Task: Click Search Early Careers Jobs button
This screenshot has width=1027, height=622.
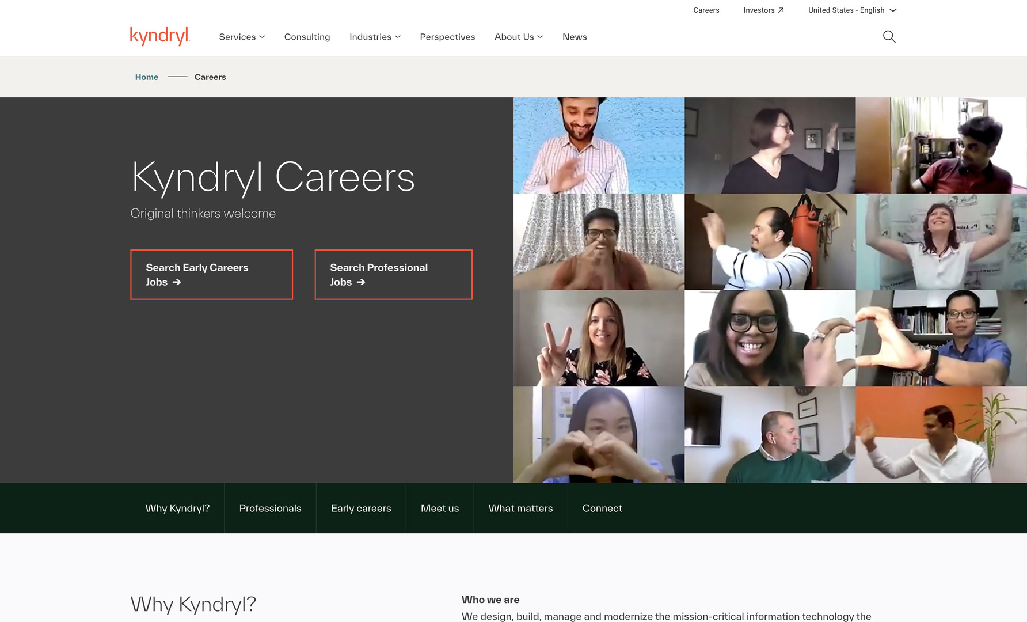Action: (x=212, y=275)
